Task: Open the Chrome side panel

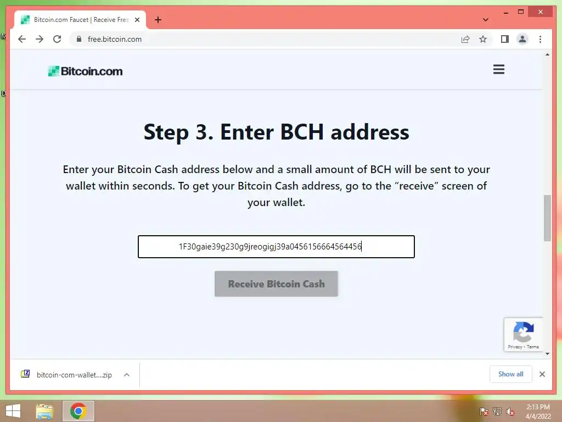Action: (505, 39)
